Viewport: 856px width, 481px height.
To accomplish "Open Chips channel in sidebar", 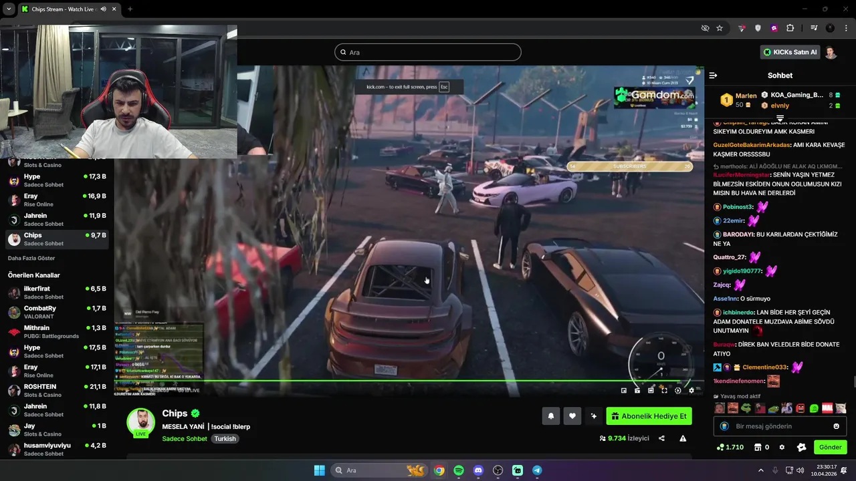I will coord(57,239).
